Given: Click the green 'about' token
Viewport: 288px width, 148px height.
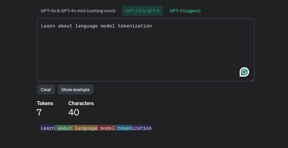Looking at the screenshot, I should point(63,128).
